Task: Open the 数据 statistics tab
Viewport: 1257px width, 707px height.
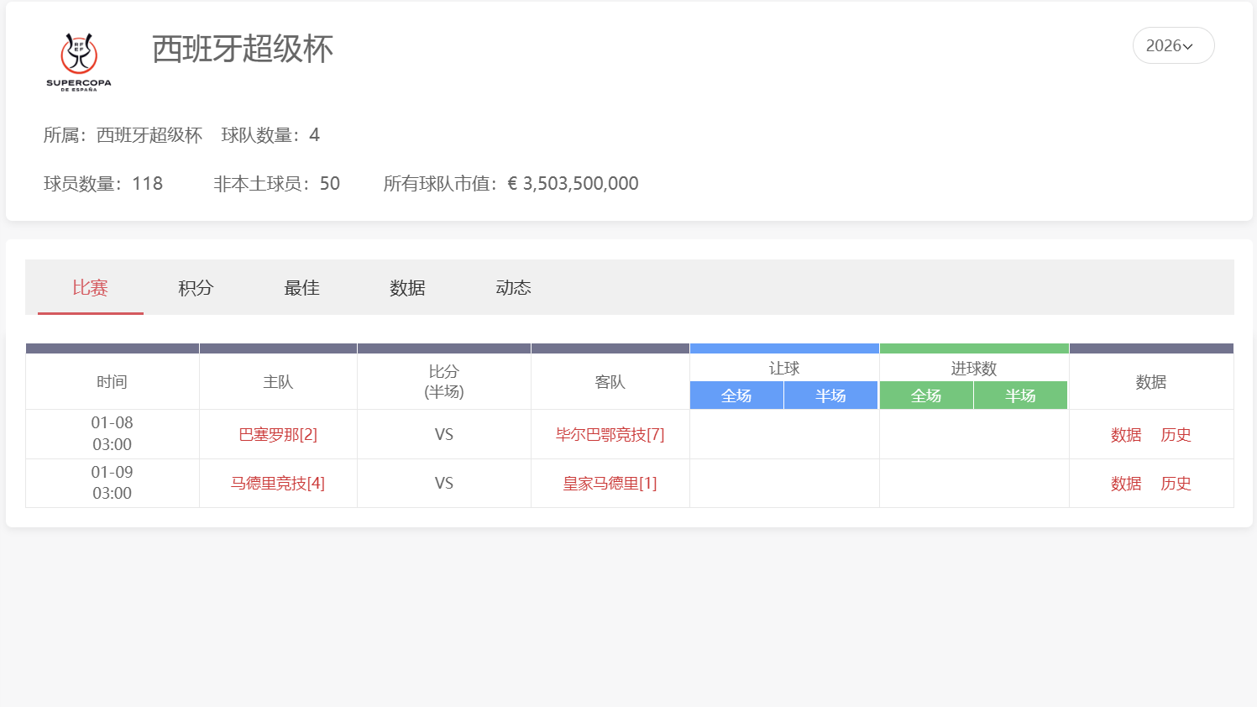Action: (408, 287)
